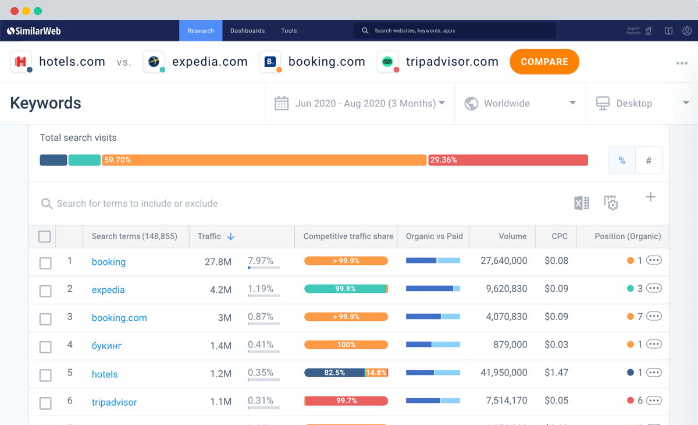Click the plus icon to add filter

[650, 197]
